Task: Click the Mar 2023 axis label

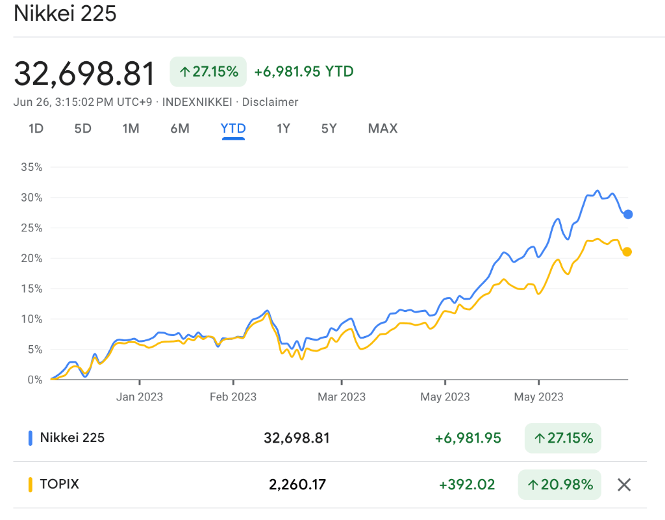Action: (342, 397)
